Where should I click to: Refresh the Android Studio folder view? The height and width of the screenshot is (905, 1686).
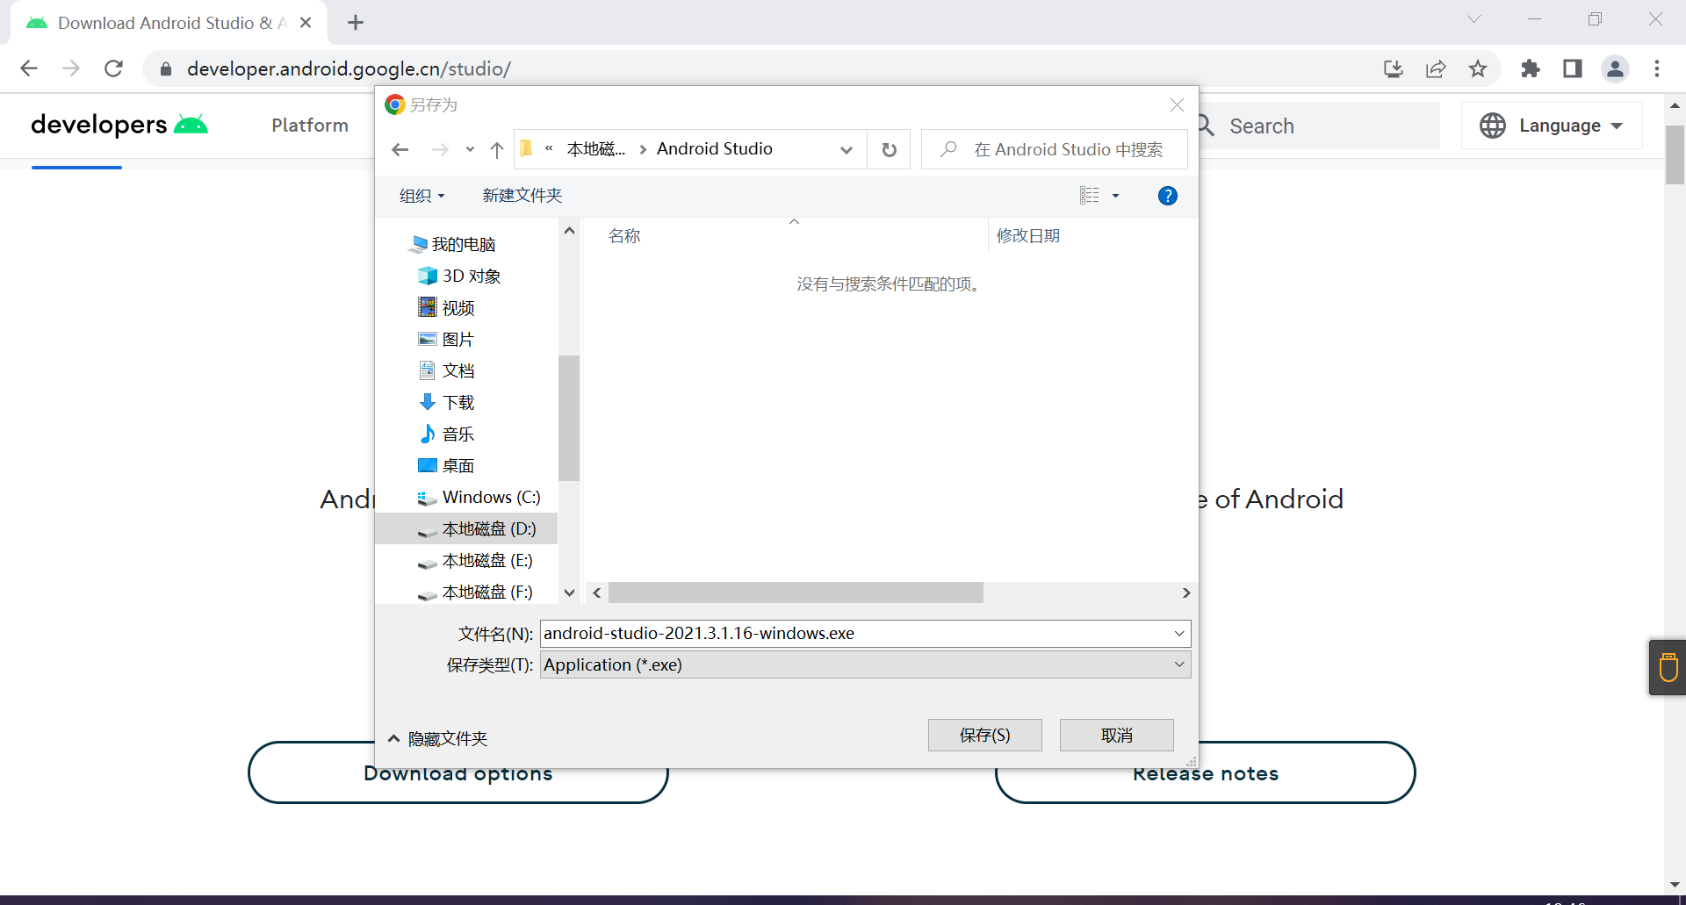[889, 150]
